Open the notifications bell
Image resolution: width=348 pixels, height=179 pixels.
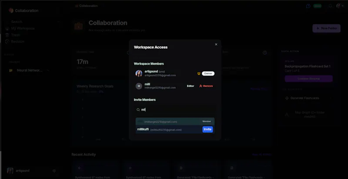pyautogui.click(x=330, y=6)
